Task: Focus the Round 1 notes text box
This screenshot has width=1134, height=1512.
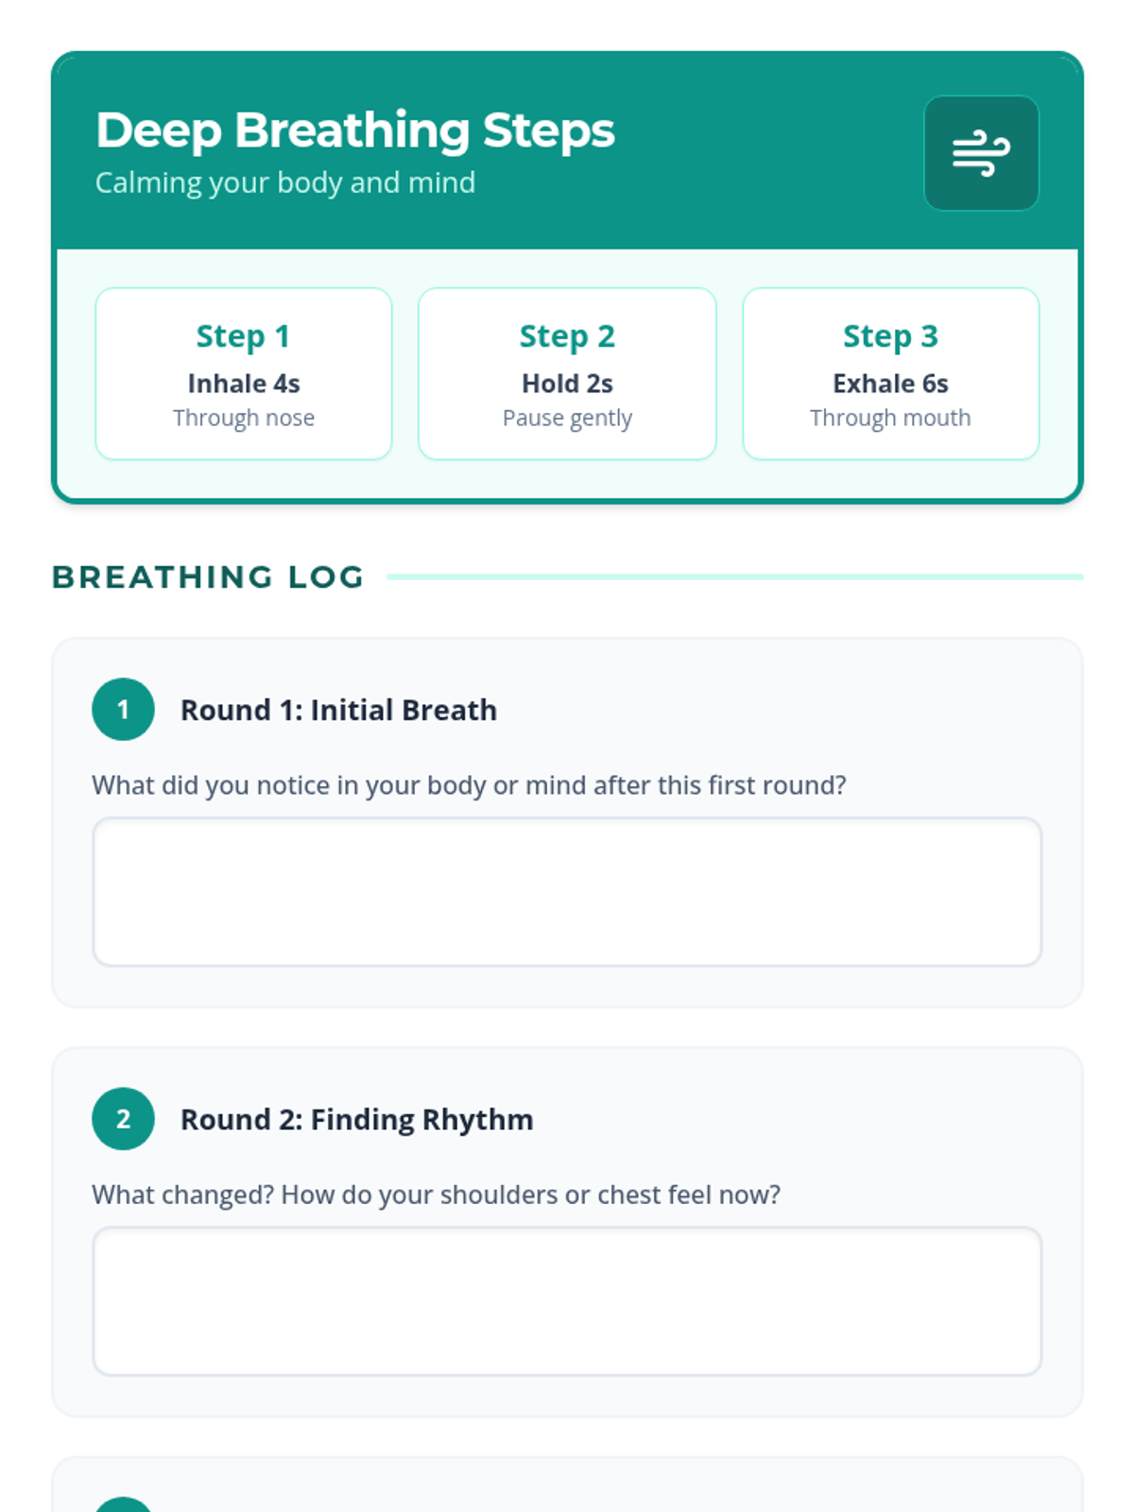Action: coord(567,892)
